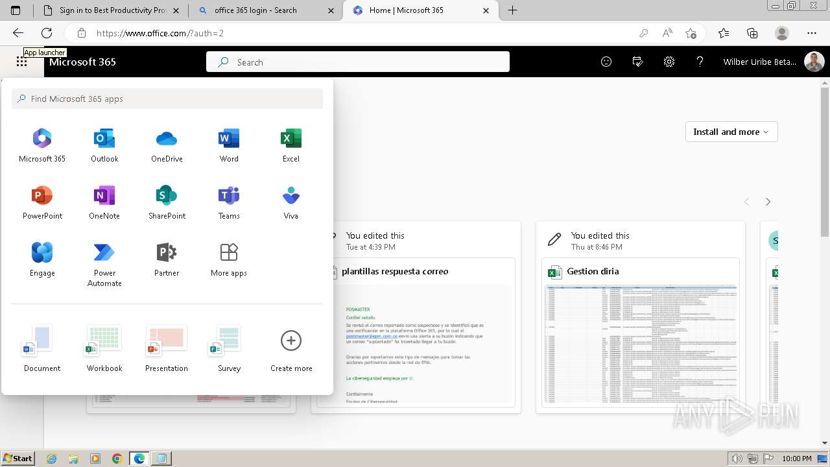Screen dimensions: 830x467
Task: Open OneDrive from the app launcher
Action: pyautogui.click(x=167, y=146)
